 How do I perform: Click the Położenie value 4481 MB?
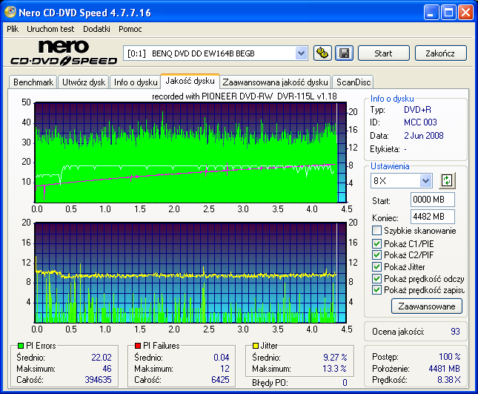click(444, 369)
